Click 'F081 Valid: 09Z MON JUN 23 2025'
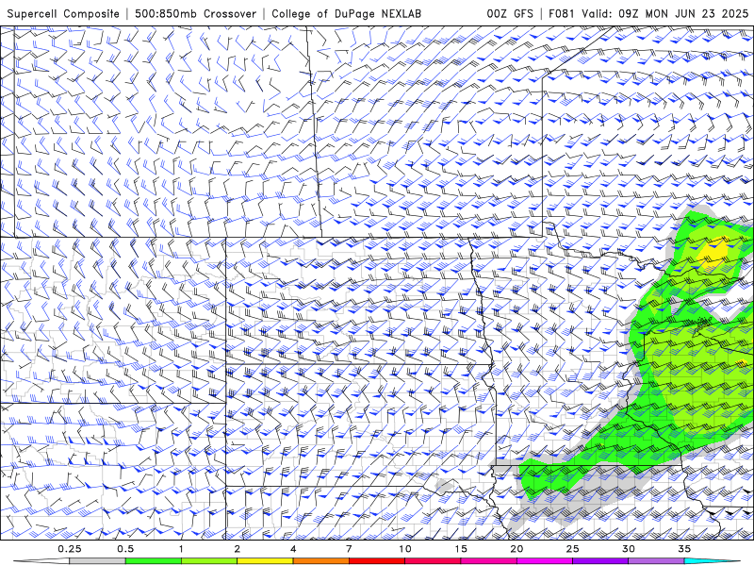 point(648,13)
